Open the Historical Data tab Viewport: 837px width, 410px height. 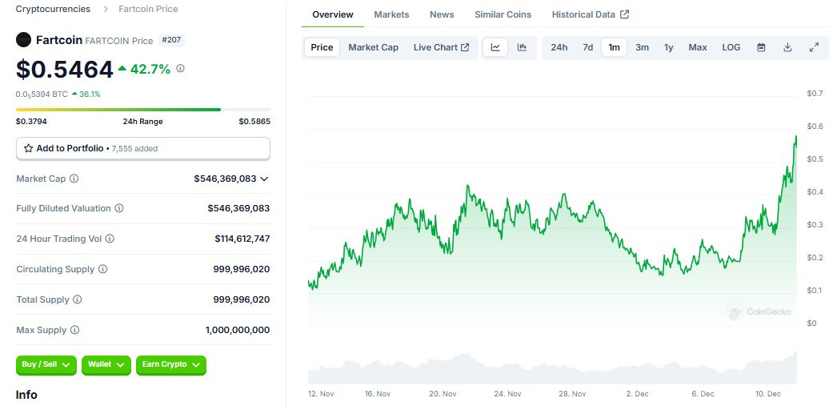point(591,14)
